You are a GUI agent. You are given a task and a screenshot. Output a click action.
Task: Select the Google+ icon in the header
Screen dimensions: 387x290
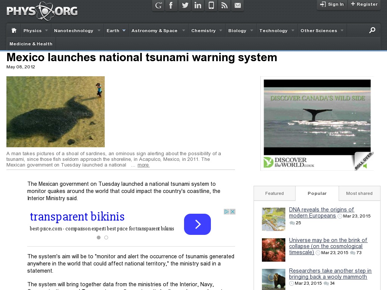coord(158,5)
